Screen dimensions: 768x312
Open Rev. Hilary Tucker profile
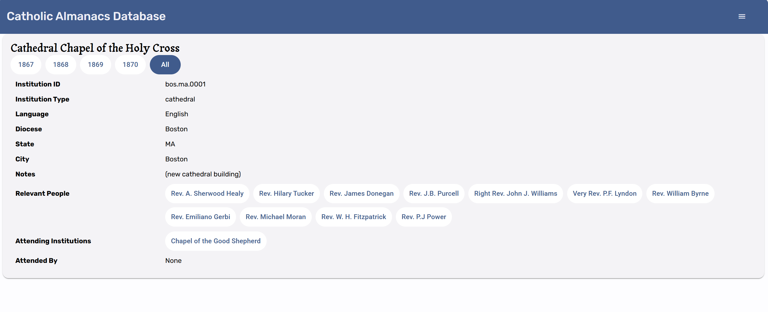(287, 194)
